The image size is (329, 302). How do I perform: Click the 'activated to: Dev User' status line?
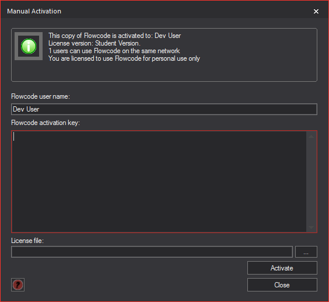tap(114, 36)
